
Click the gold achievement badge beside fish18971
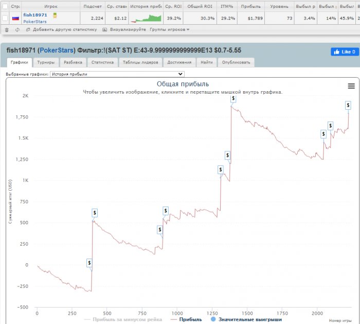click(x=55, y=15)
